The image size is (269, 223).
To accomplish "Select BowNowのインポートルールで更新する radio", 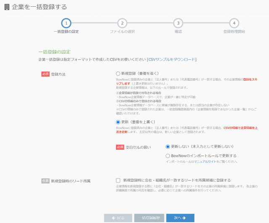I will point(168,156).
